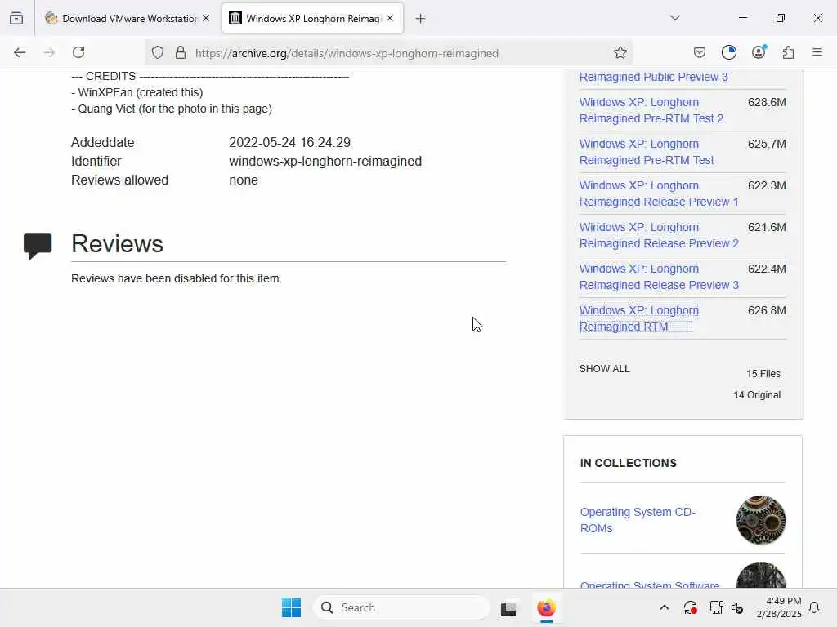Viewport: 837px width, 627px height.
Task: Open the Firefox account icon
Action: tap(759, 52)
